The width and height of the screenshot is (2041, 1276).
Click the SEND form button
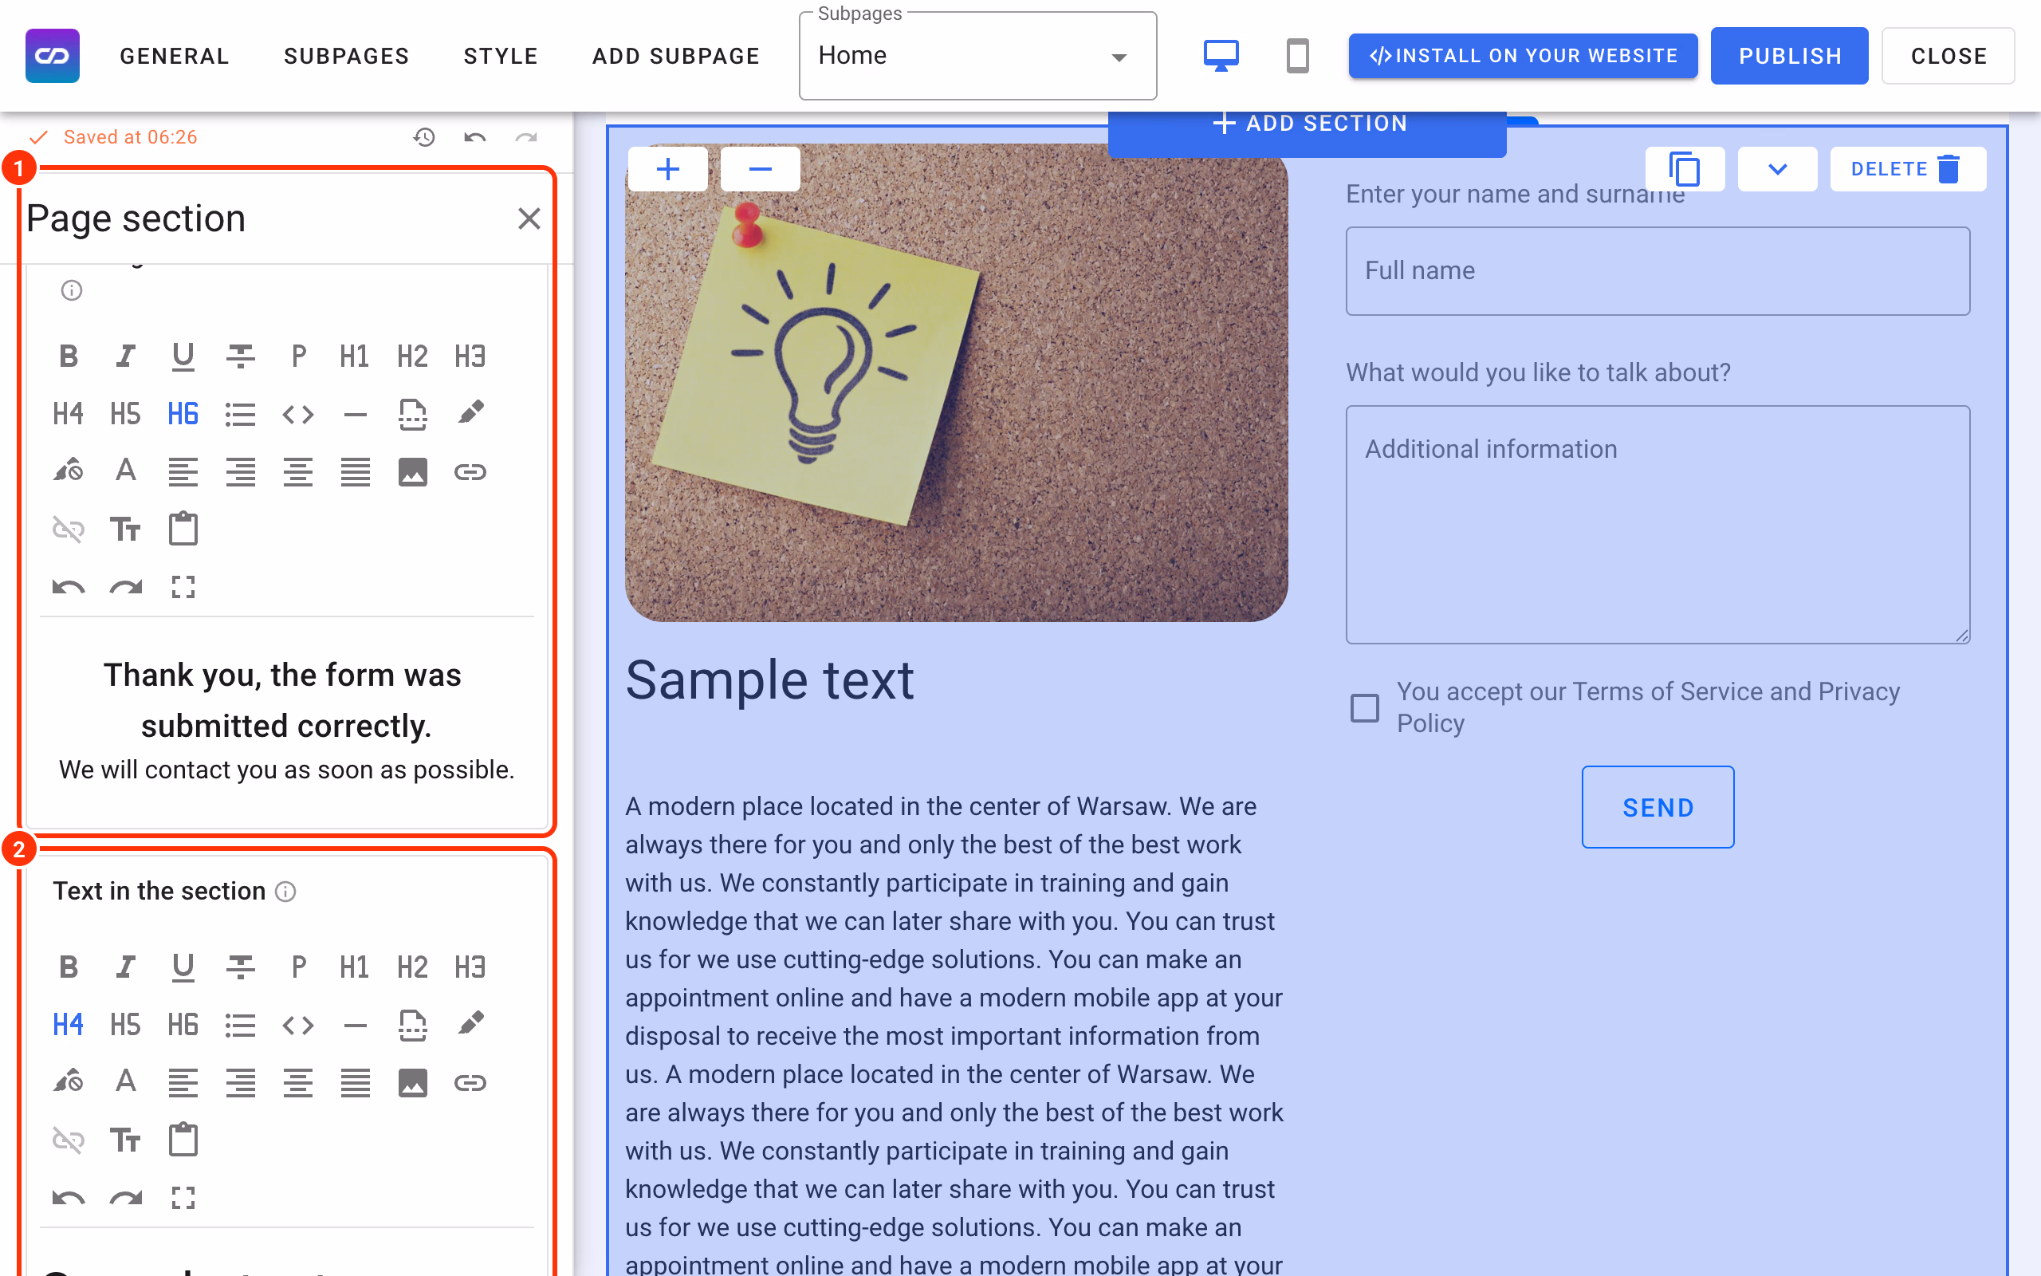pyautogui.click(x=1658, y=807)
